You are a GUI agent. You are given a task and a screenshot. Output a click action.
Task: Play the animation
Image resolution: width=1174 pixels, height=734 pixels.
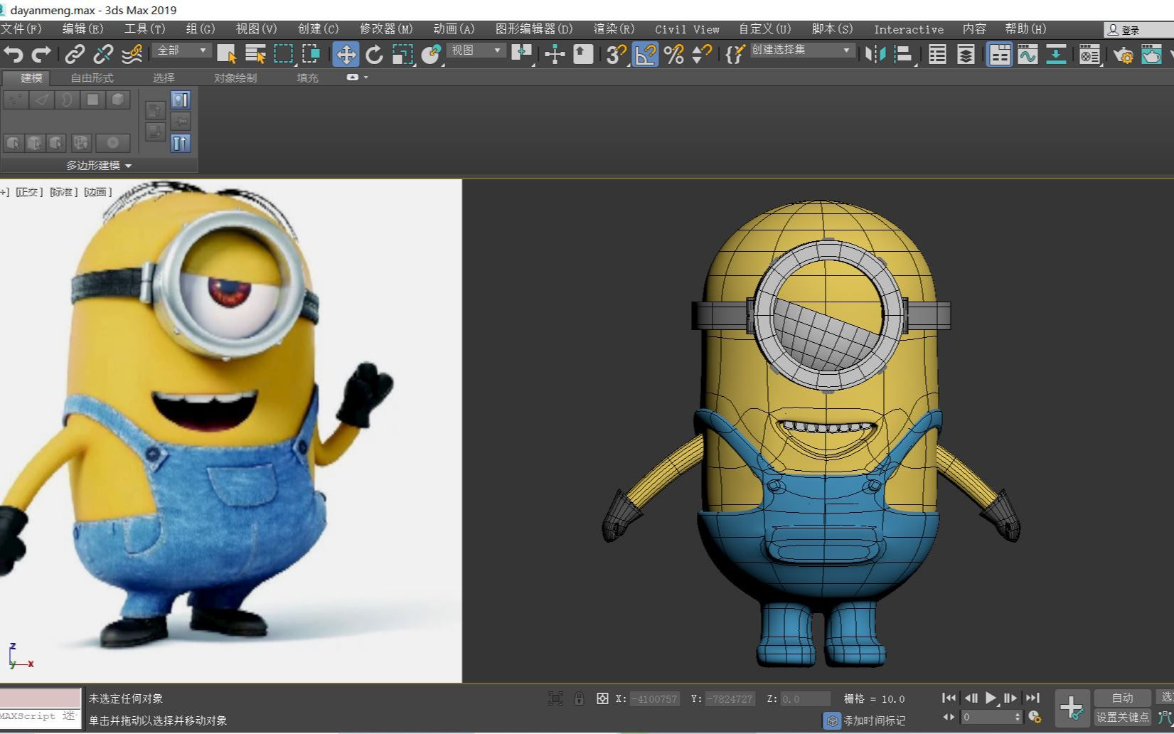[x=991, y=698]
